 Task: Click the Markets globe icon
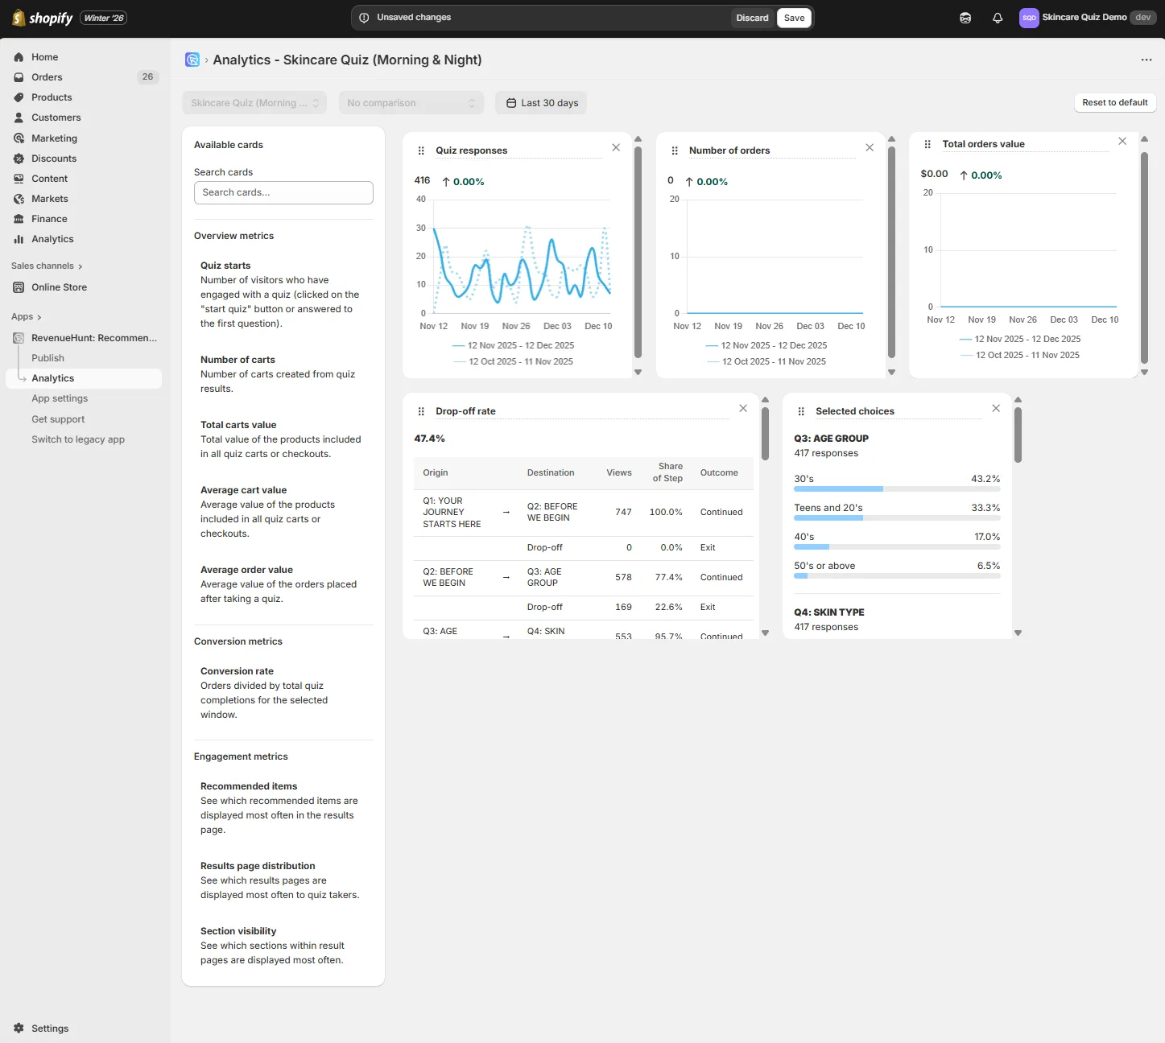point(19,199)
